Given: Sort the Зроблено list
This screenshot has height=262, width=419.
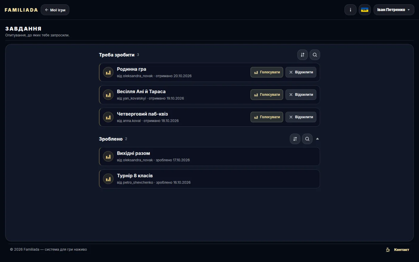Looking at the screenshot, I should pyautogui.click(x=295, y=139).
